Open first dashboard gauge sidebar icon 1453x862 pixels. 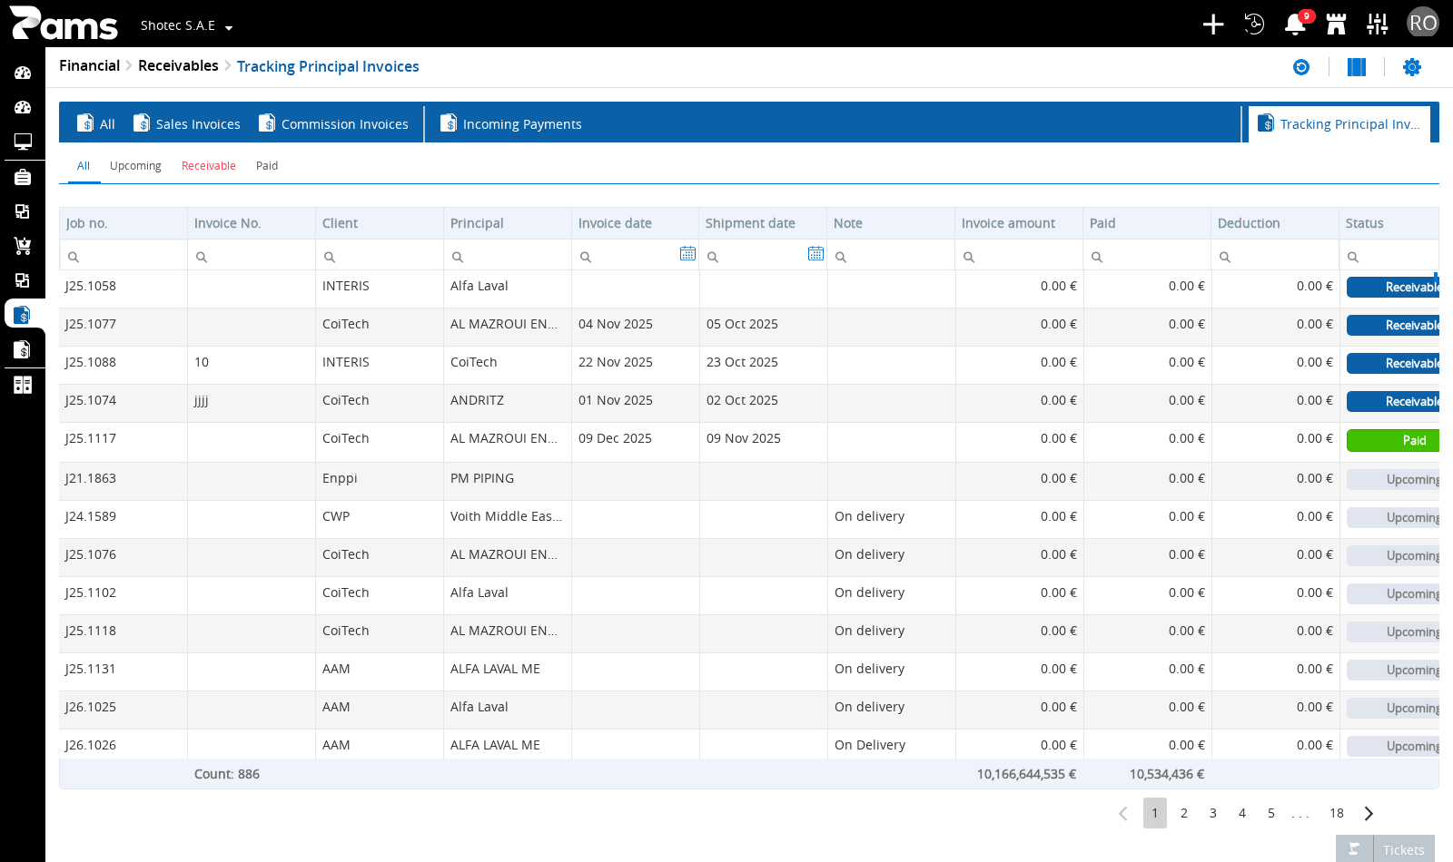click(x=23, y=73)
